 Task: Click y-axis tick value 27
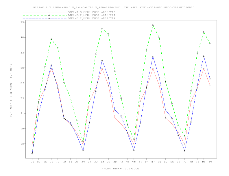pyautogui.click(x=22, y=83)
